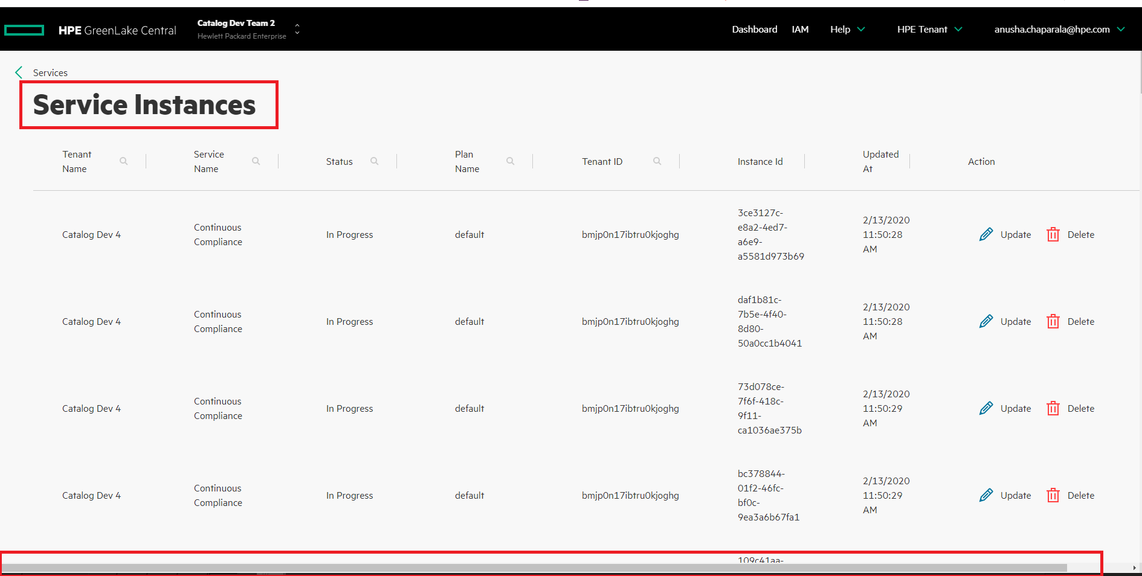Image resolution: width=1142 pixels, height=576 pixels.
Task: Switch to the Dashboard menu item
Action: (x=754, y=29)
